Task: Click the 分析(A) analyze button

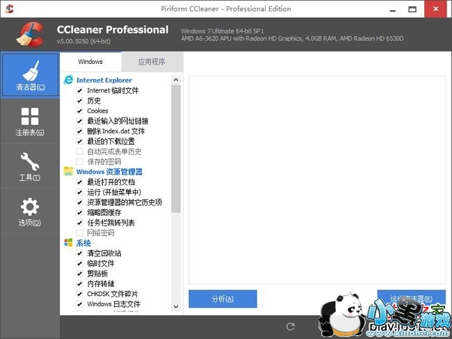Action: (223, 299)
